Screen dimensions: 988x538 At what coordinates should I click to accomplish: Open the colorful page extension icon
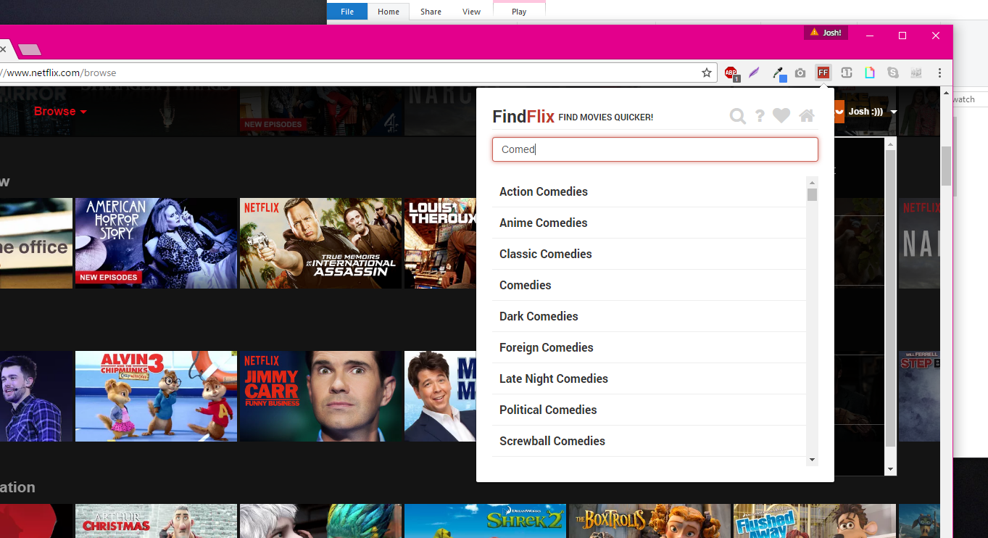(x=869, y=73)
